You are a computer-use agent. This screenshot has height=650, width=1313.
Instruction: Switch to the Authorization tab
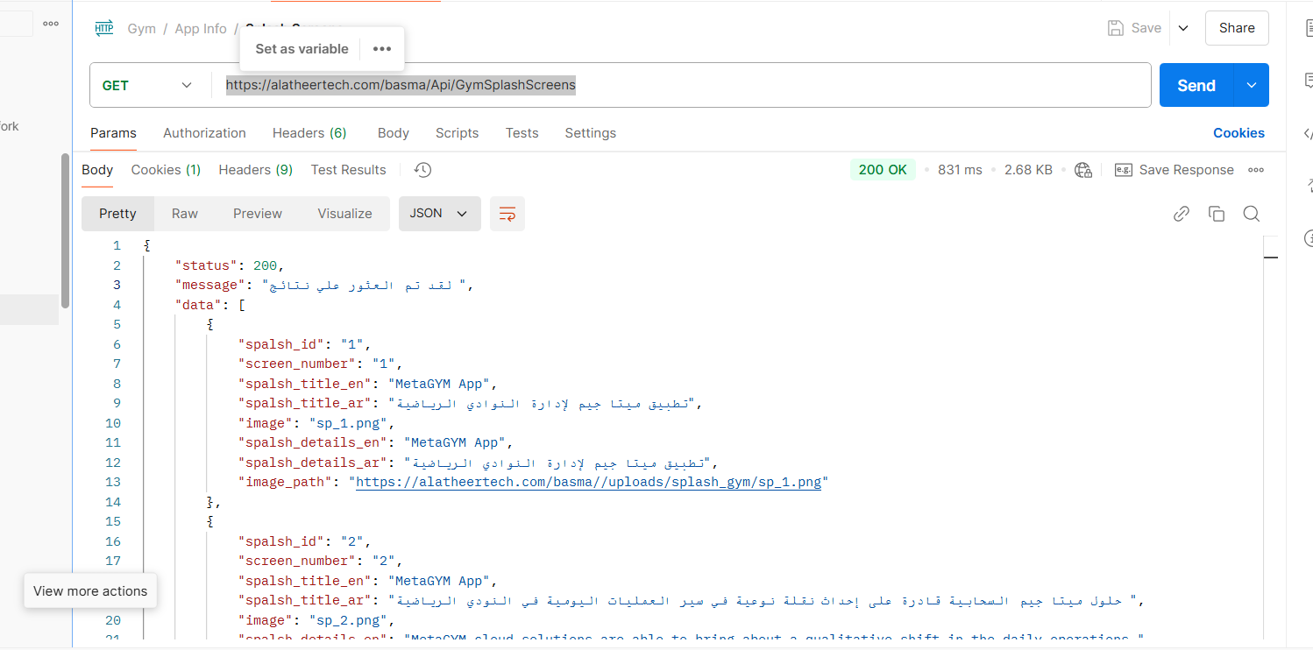tap(204, 133)
